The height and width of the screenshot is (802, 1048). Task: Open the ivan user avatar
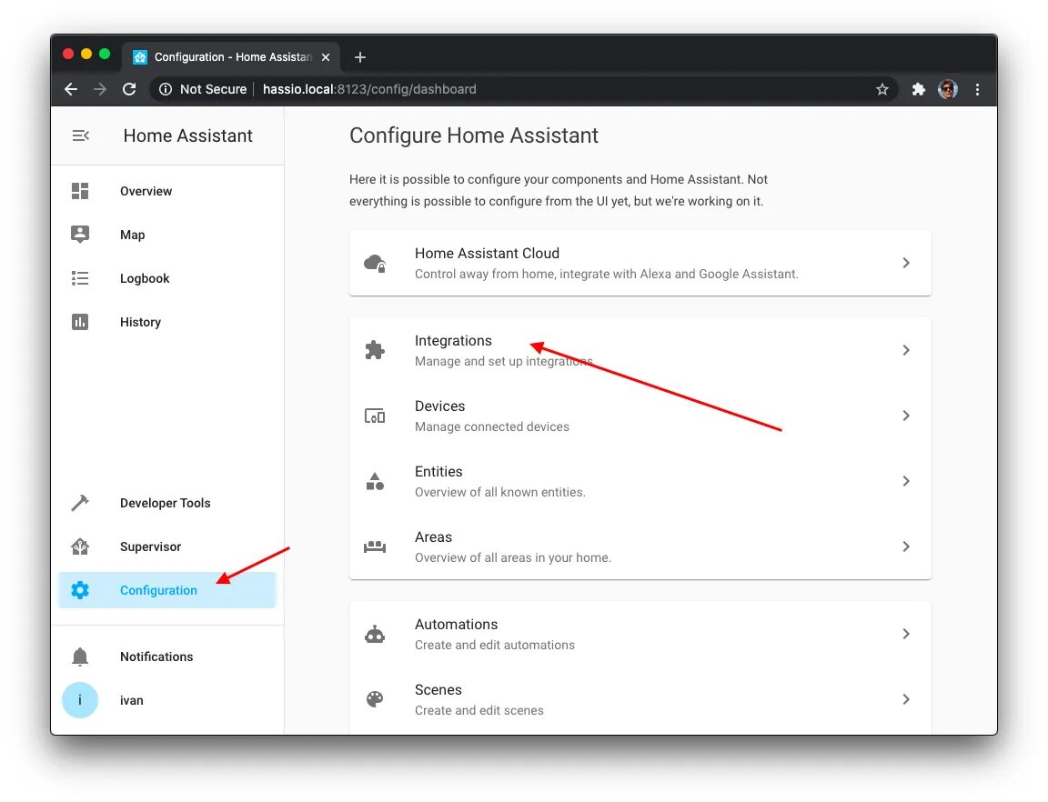click(x=80, y=700)
